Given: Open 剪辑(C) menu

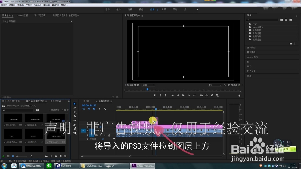Looking at the screenshot, I should (20, 5).
